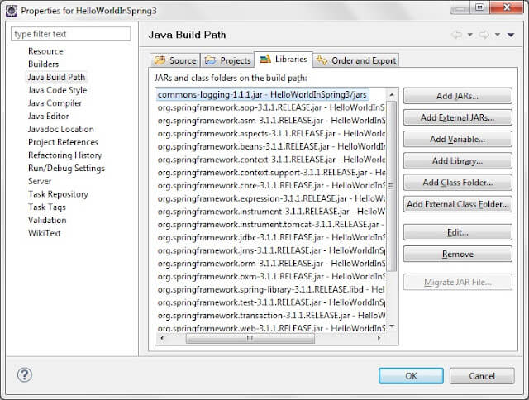Image resolution: width=529 pixels, height=400 pixels.
Task: Select org.springframework.beans-3.1.1.RELEASE.jar entry
Action: click(271, 146)
